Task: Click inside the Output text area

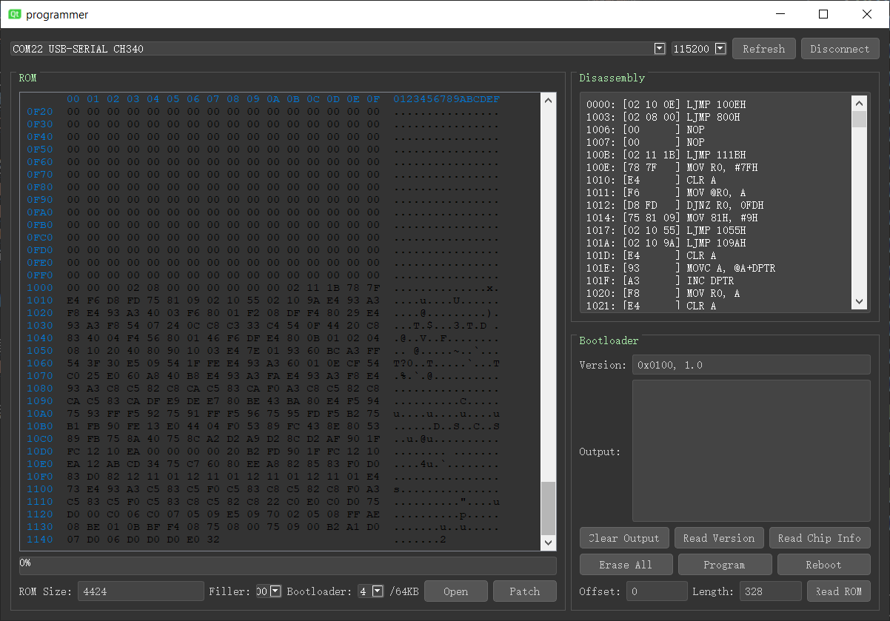Action: tap(751, 451)
